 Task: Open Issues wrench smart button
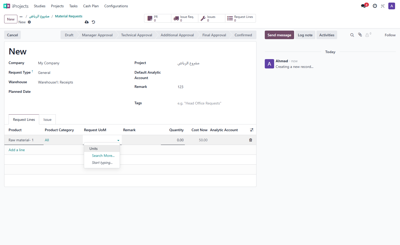pyautogui.click(x=212, y=18)
